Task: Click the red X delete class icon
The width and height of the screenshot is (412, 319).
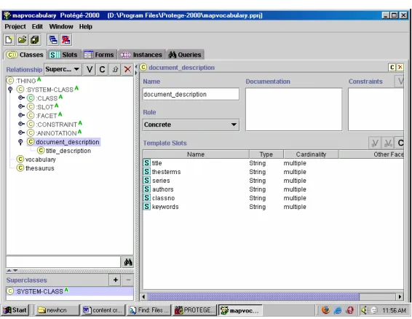Action: [x=127, y=69]
